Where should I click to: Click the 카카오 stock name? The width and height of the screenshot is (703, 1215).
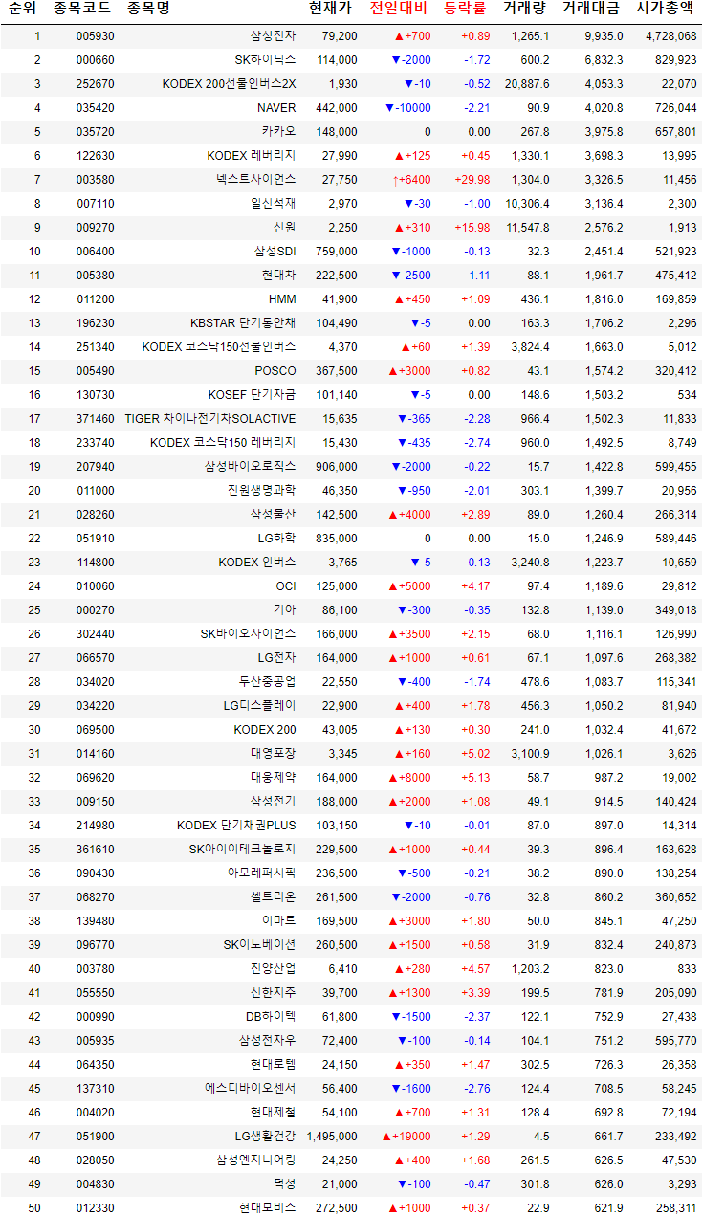[x=279, y=132]
